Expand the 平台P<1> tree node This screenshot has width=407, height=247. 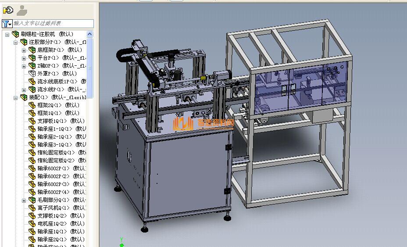pos(24,58)
